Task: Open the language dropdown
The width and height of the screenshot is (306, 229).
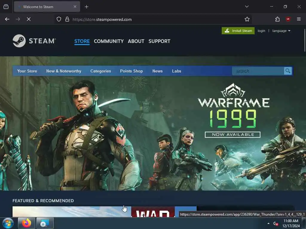Action: coord(281,31)
